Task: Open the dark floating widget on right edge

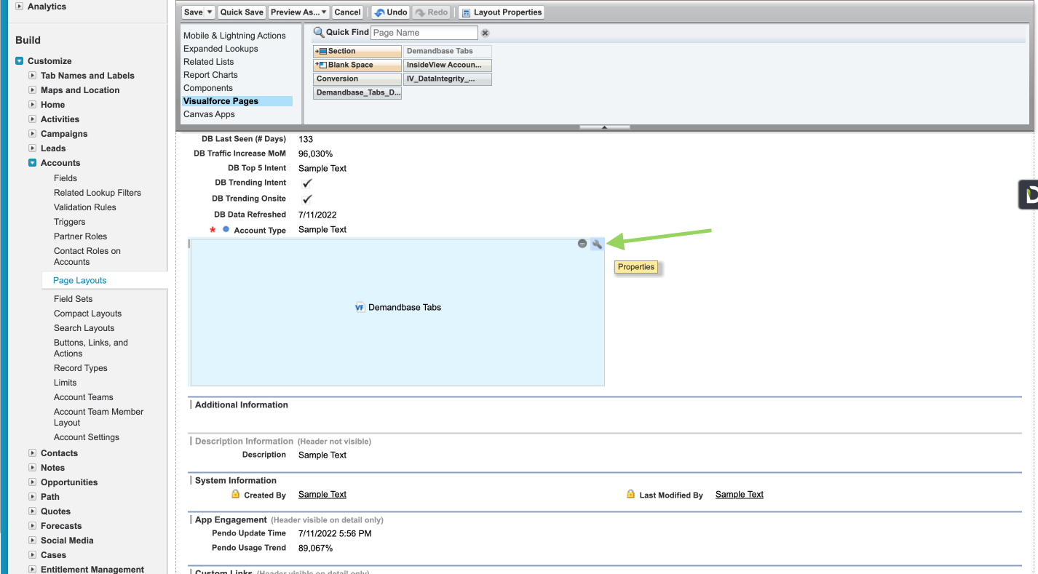Action: (1028, 194)
